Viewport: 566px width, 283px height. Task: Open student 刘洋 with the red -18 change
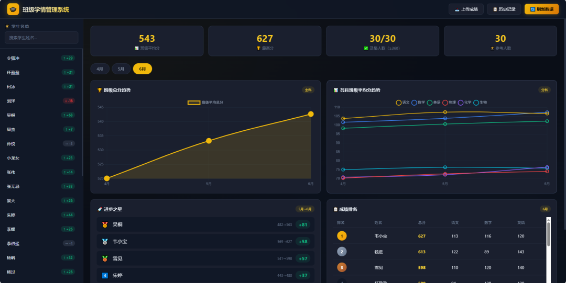[x=41, y=101]
